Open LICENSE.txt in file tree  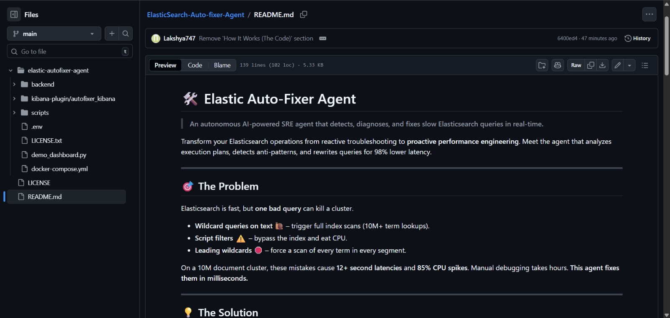46,141
